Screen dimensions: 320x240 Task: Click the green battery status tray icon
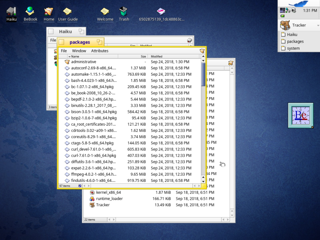pyautogui.click(x=282, y=16)
